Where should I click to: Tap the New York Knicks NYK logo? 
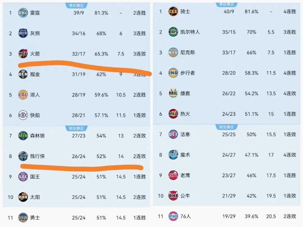pyautogui.click(x=173, y=52)
